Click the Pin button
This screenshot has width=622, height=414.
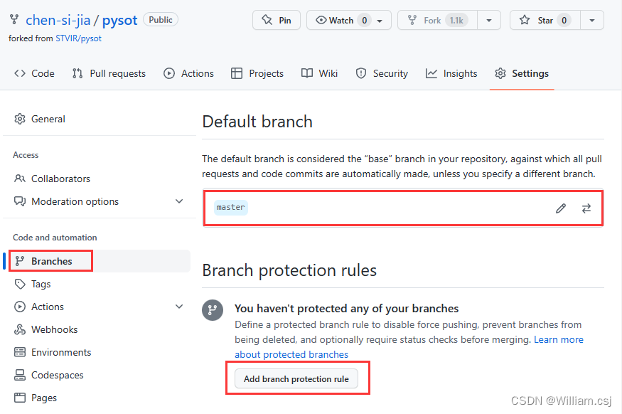click(277, 20)
